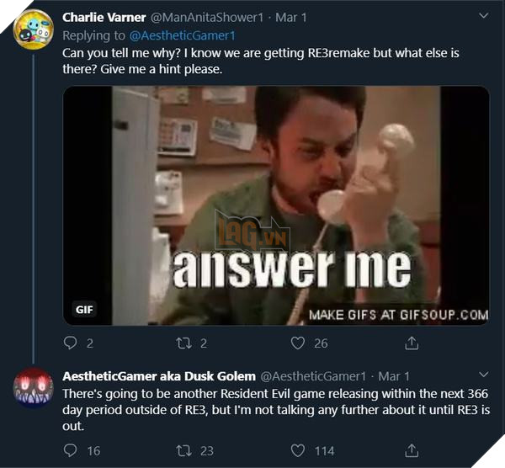Retweet Charlie Varner's tweet
Viewport: 505px width, 468px height.
point(183,343)
